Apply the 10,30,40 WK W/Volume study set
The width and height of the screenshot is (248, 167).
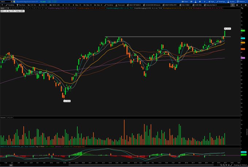click(x=152, y=5)
